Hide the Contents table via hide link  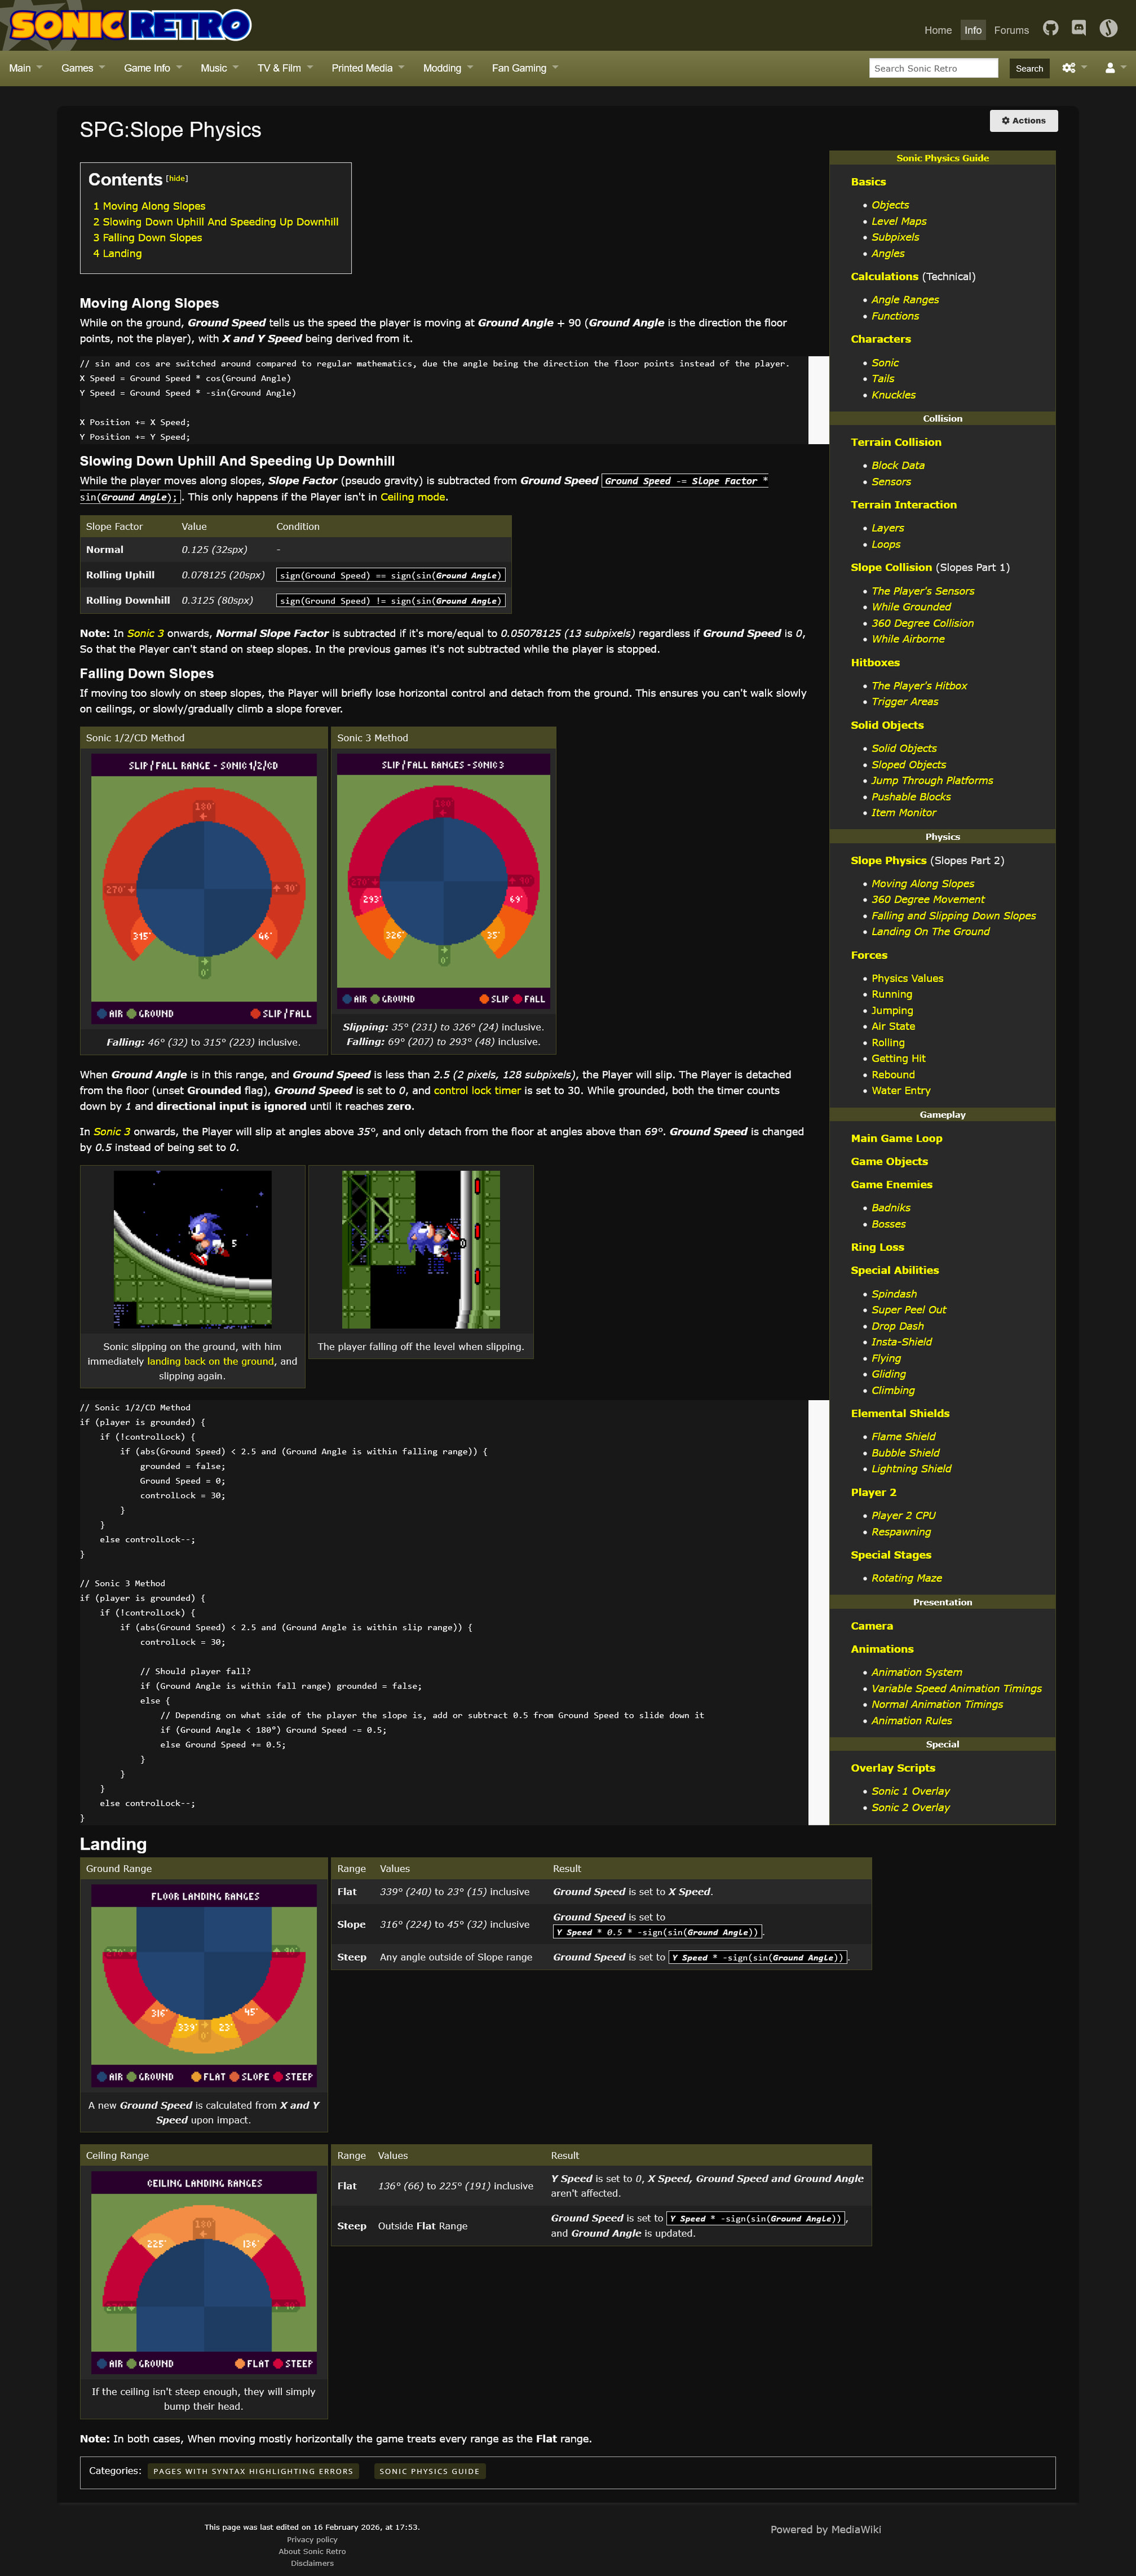click(177, 178)
